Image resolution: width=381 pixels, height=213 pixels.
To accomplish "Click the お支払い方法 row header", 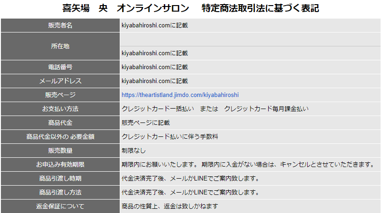I will point(60,109).
